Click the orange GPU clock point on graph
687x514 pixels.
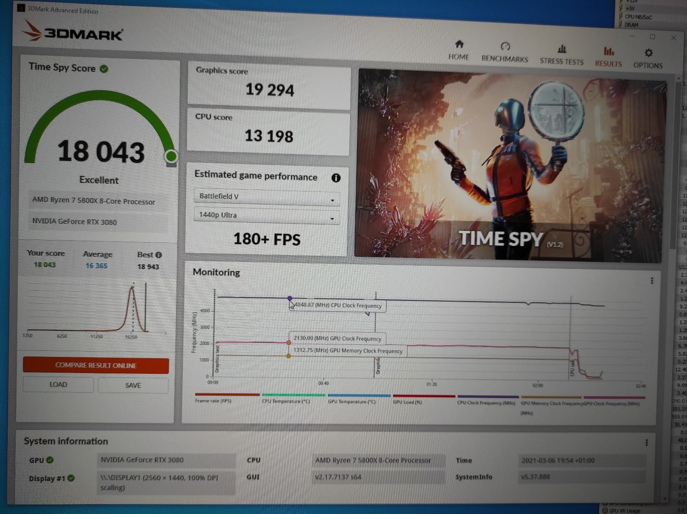pos(289,343)
